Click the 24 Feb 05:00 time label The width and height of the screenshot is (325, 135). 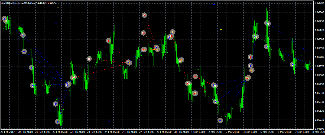(x=112, y=132)
